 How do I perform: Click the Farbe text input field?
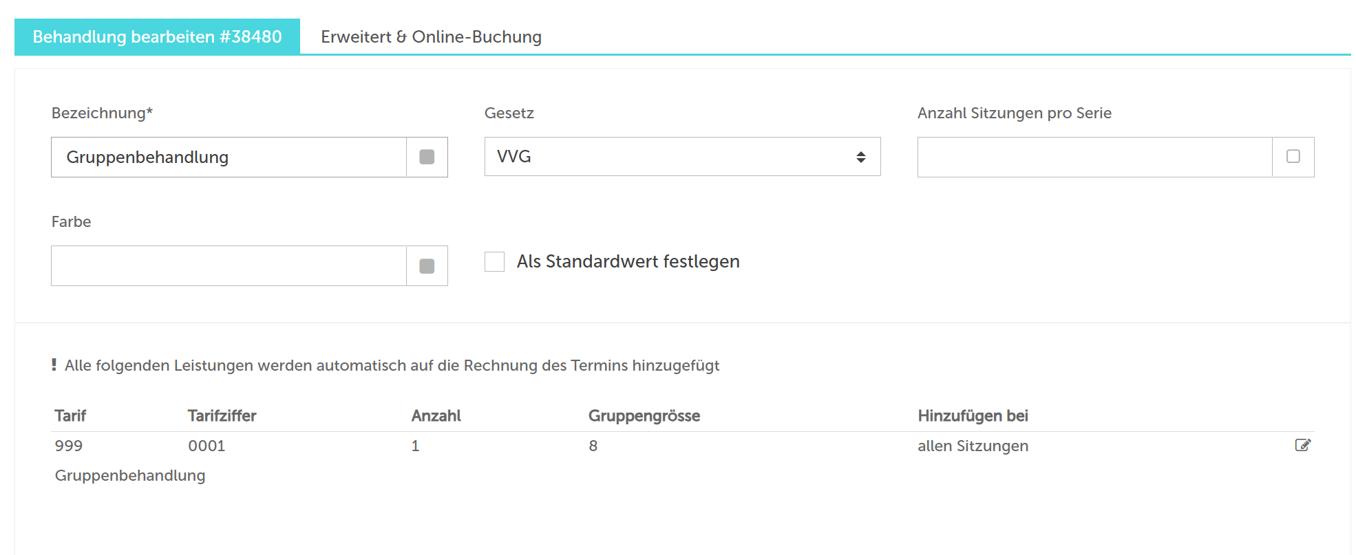(229, 266)
